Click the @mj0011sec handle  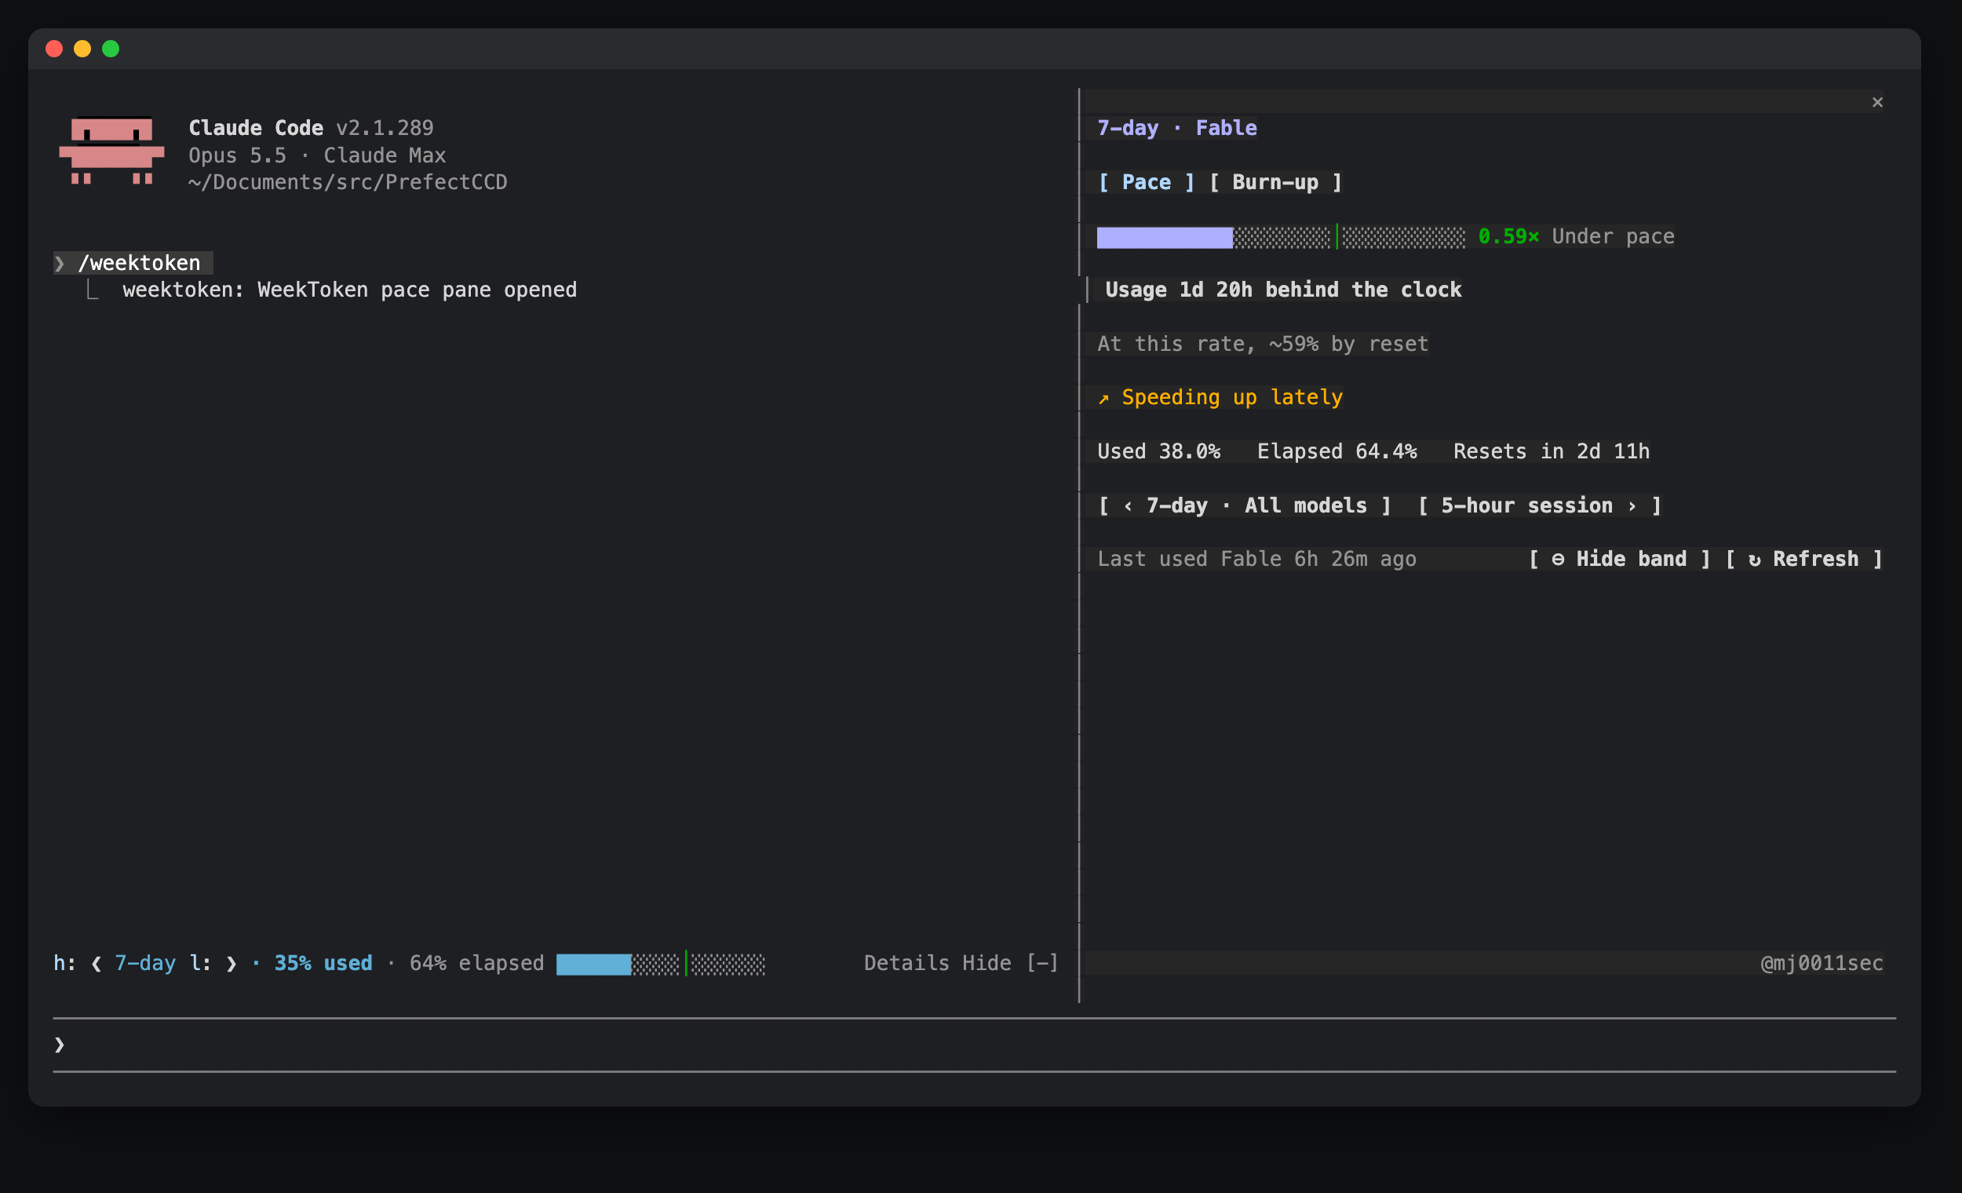tap(1822, 964)
